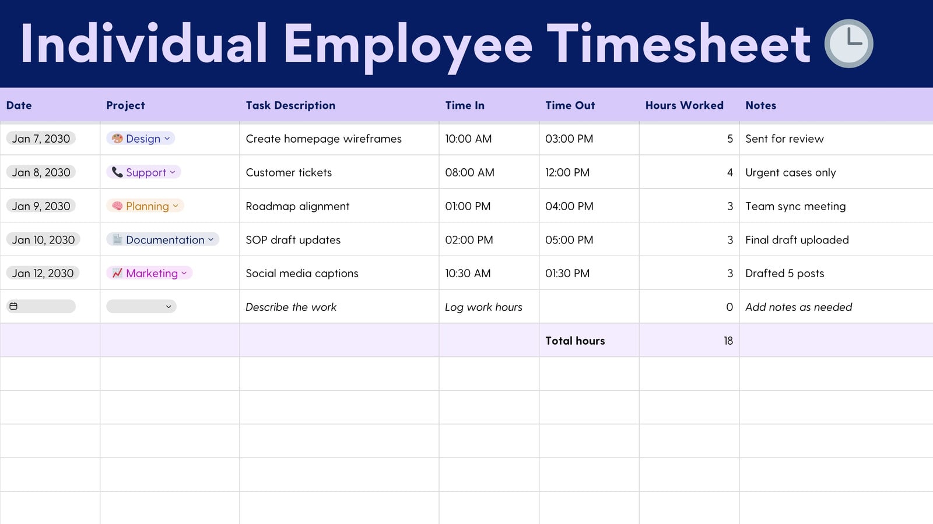Click the Task Description column header
Viewport: 933px width, 524px height.
290,105
